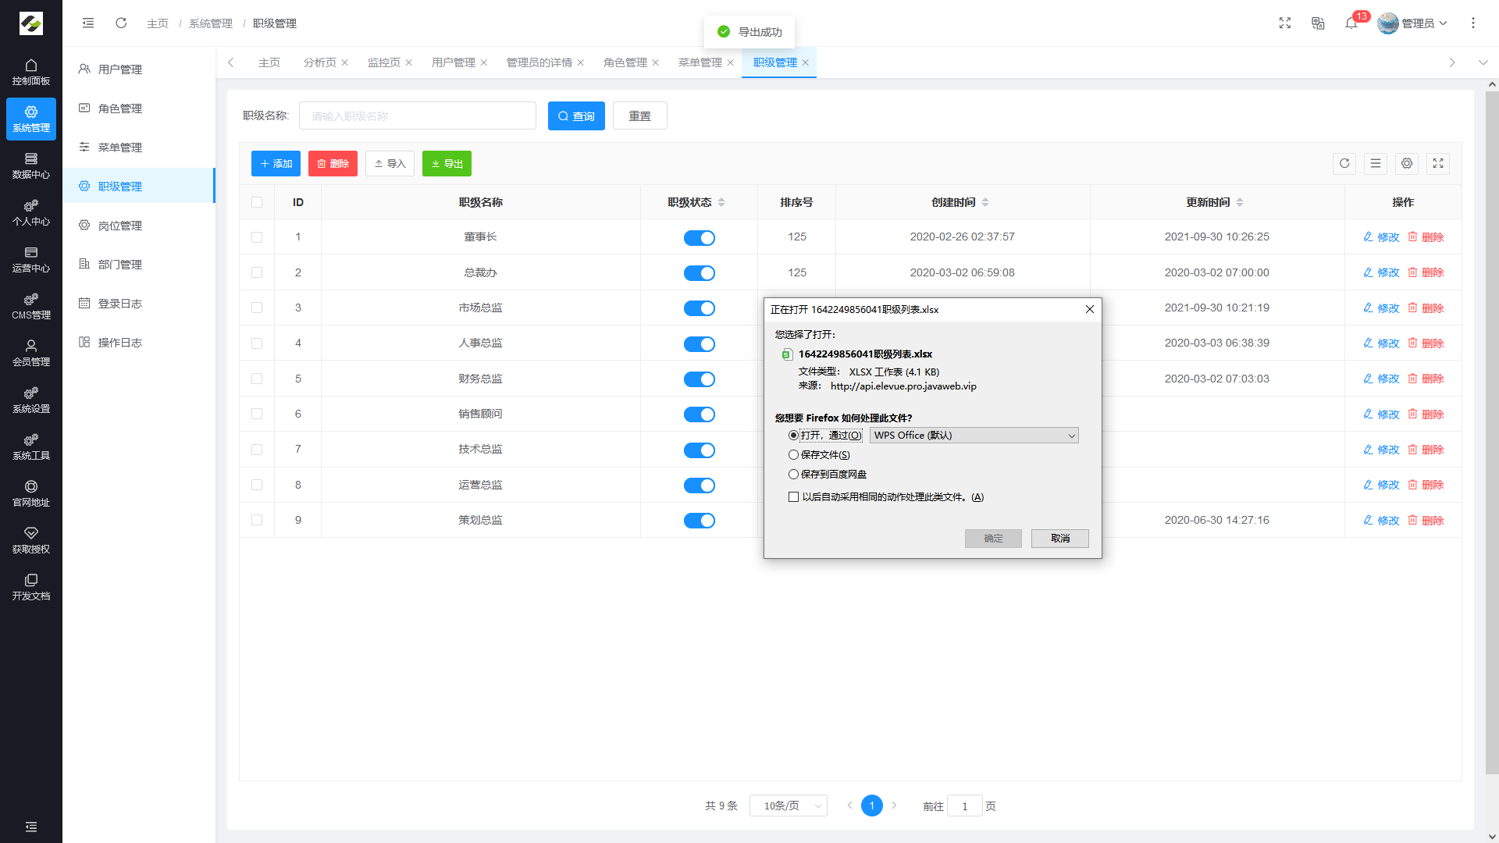
Task: Open 岗位管理 in the side menu
Action: pyautogui.click(x=120, y=226)
